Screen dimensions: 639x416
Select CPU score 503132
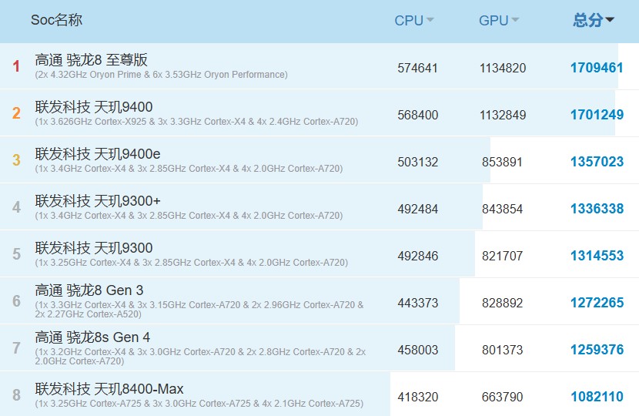[418, 162]
